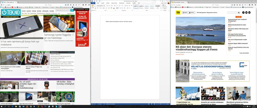
Task: Click the LinkedIn icon on TU site
Action: [250, 12]
